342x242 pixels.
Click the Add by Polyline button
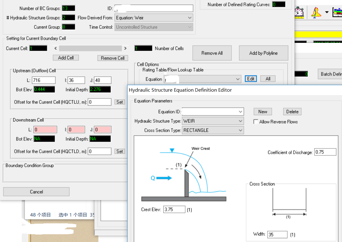263,53
